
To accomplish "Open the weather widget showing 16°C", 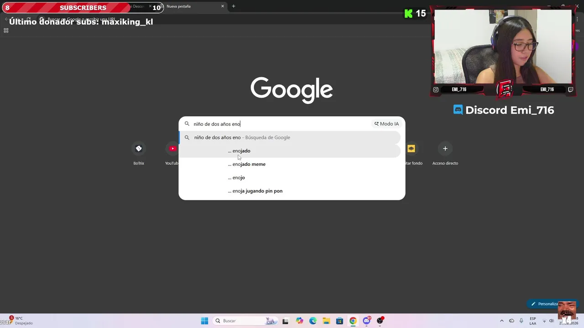I will pyautogui.click(x=21, y=321).
